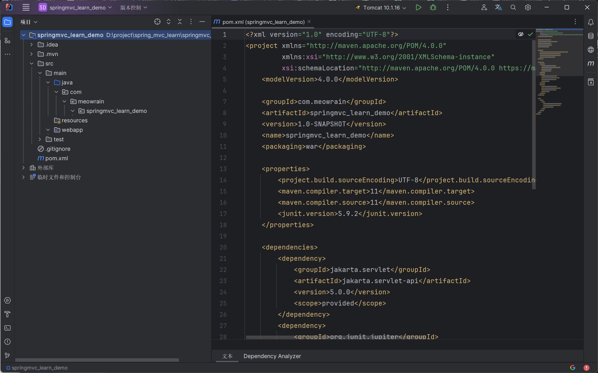Click the project tree horizontal scrollbar

coord(97,360)
